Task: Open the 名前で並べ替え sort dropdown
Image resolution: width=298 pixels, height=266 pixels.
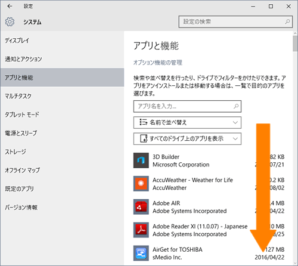Action: click(x=187, y=122)
